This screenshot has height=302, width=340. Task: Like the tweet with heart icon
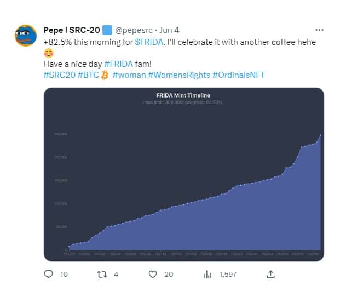(153, 274)
